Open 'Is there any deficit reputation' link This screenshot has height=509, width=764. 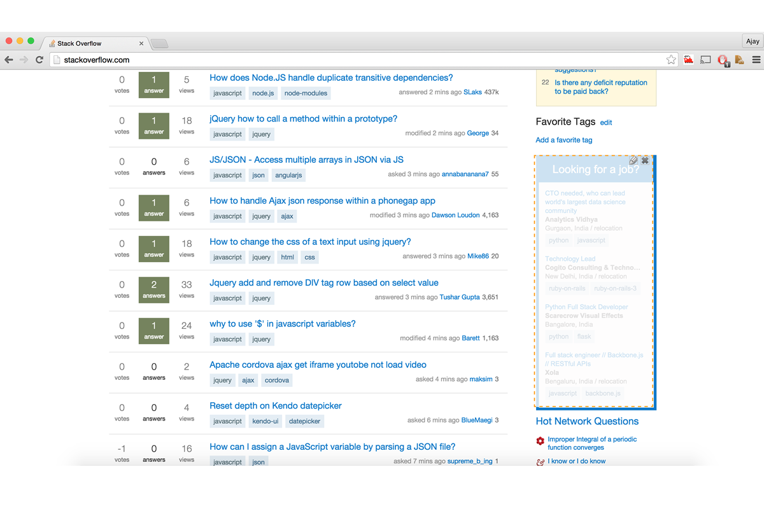coord(601,87)
